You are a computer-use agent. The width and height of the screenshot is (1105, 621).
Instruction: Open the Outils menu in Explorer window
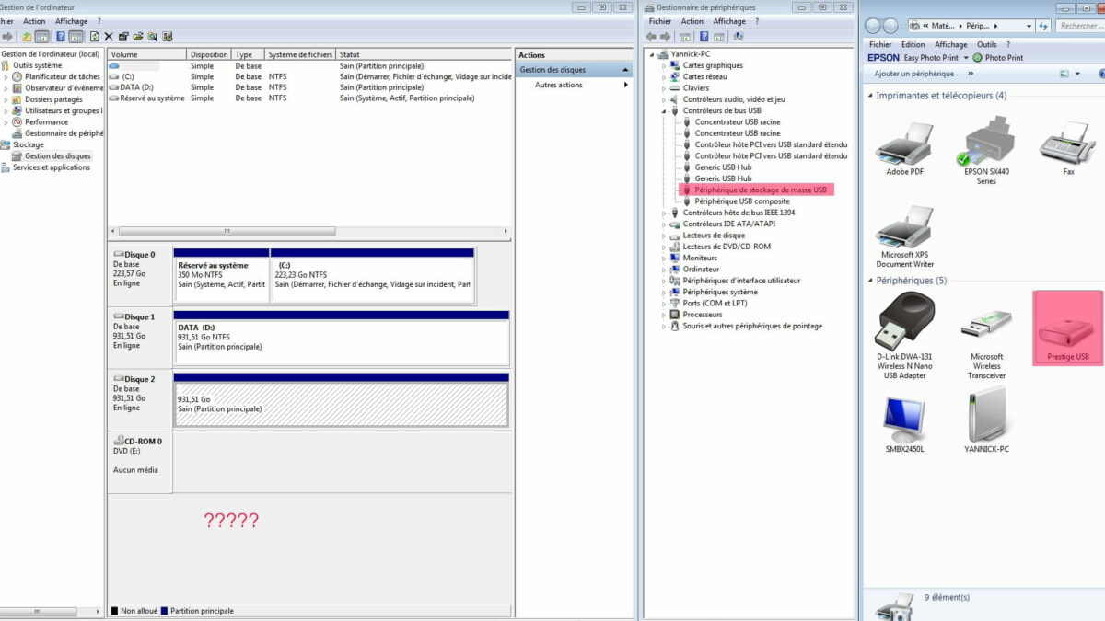coord(986,44)
